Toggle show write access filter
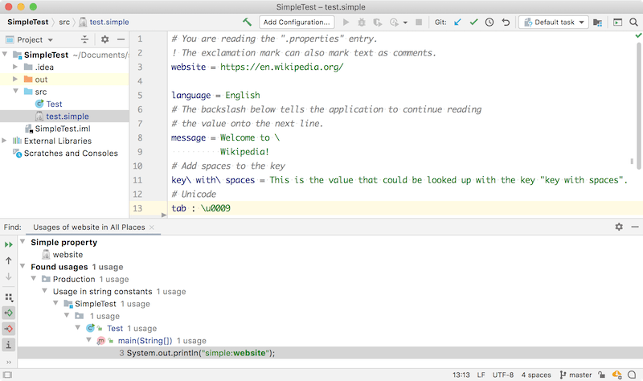 (9, 329)
